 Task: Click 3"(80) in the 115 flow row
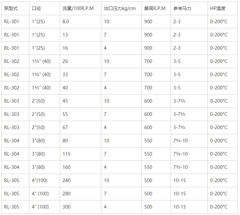click(38, 154)
